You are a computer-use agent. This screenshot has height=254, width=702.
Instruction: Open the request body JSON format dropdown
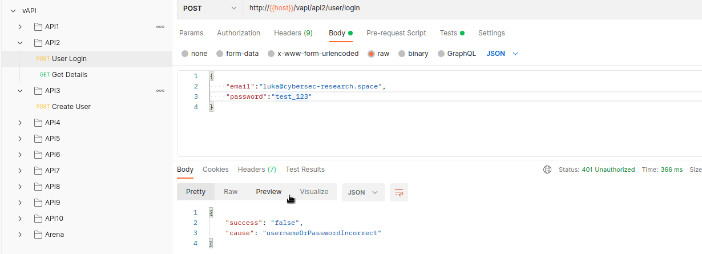pos(502,54)
